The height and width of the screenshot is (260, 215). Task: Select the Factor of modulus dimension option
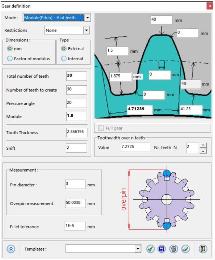tap(10, 59)
